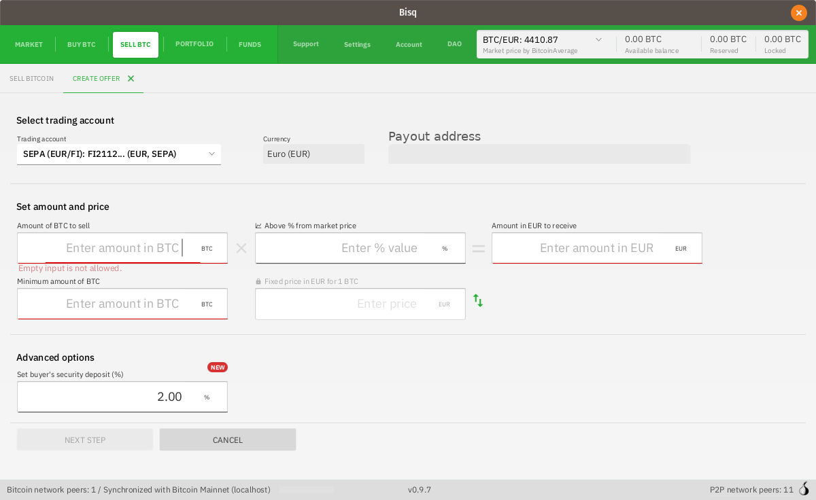Image resolution: width=816 pixels, height=500 pixels.
Task: Click the lock icon beside Fixed price label
Action: [x=258, y=281]
